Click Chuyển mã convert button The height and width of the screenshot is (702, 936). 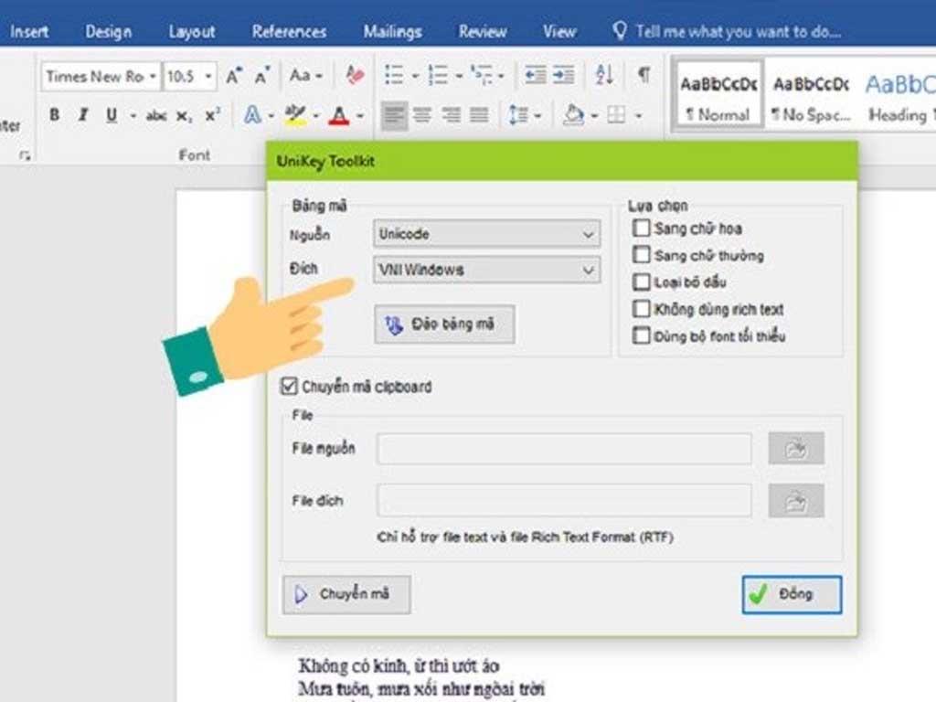(x=346, y=594)
